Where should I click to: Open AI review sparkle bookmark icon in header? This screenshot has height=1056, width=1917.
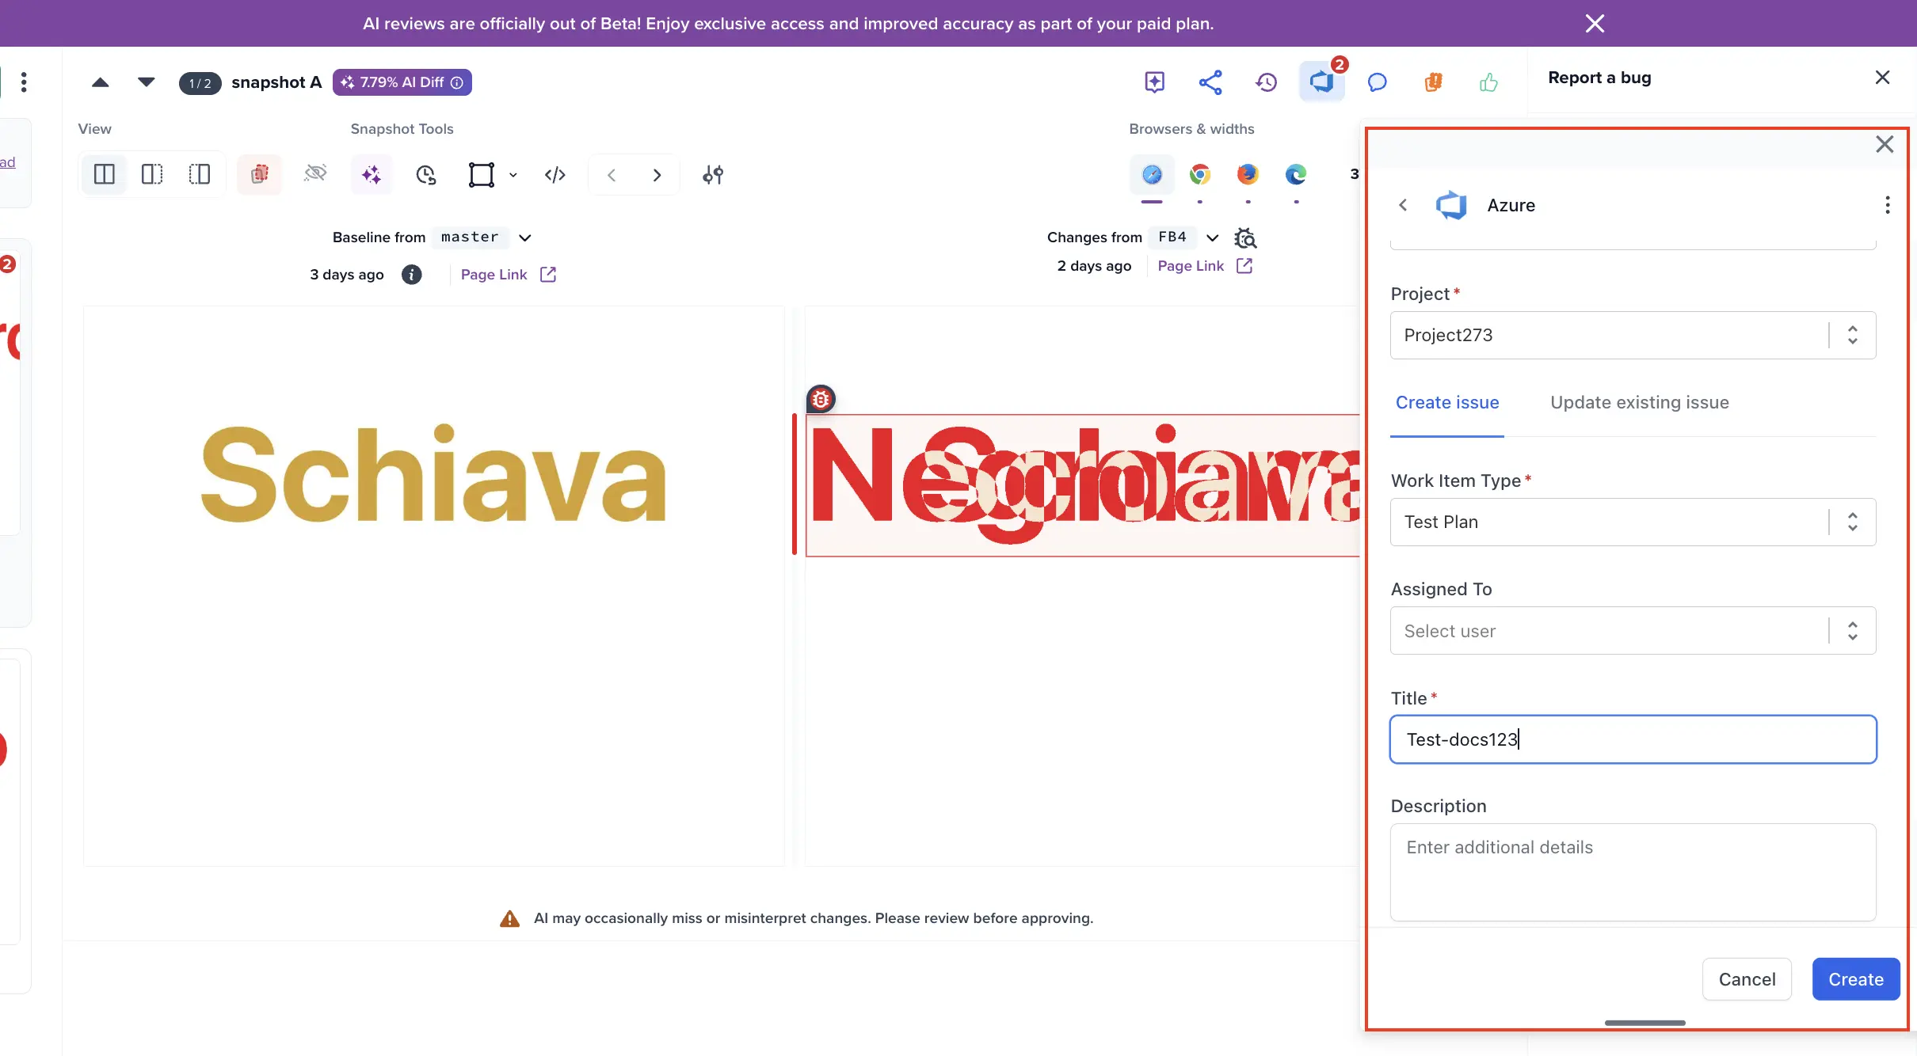click(x=1154, y=82)
